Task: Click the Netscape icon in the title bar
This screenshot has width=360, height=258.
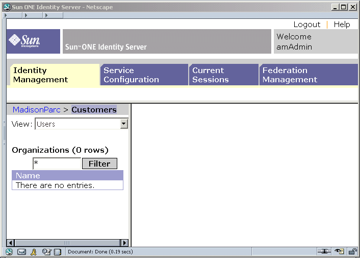Action: pos(7,7)
